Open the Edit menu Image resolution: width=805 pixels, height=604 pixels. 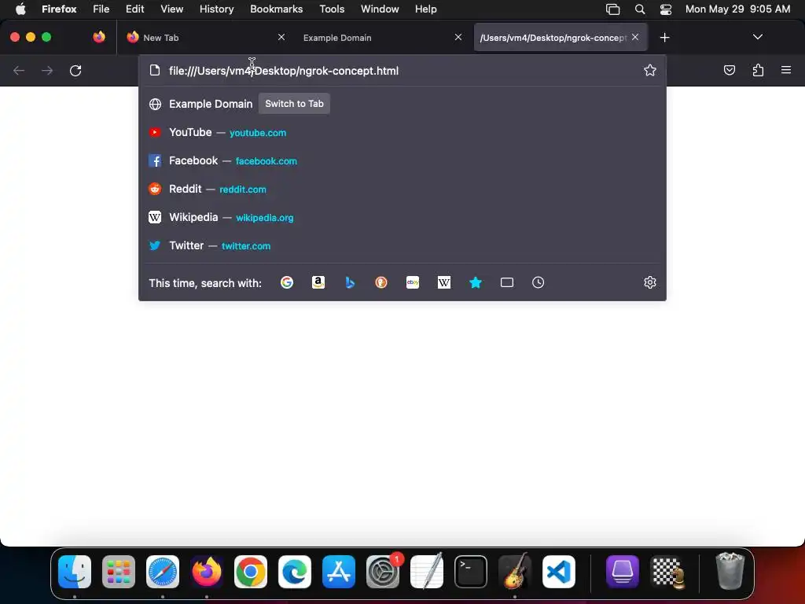pos(135,9)
